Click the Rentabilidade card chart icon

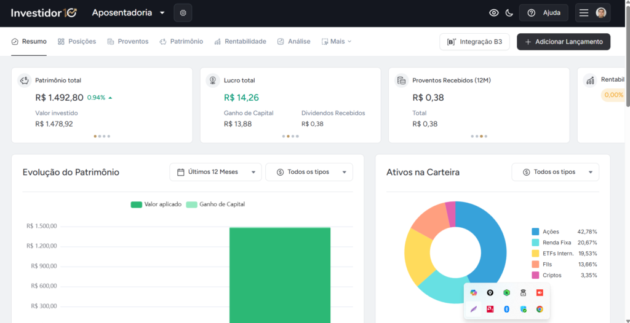tap(590, 80)
